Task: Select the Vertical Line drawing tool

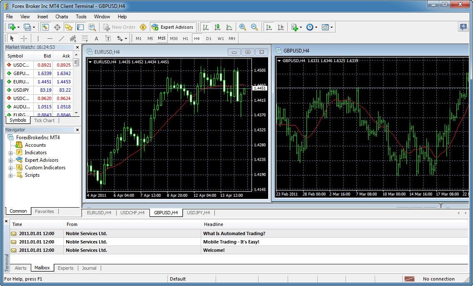Action: point(37,38)
